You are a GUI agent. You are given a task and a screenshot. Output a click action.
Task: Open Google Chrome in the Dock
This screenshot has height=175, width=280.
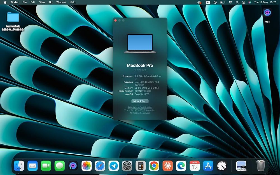(x=154, y=166)
